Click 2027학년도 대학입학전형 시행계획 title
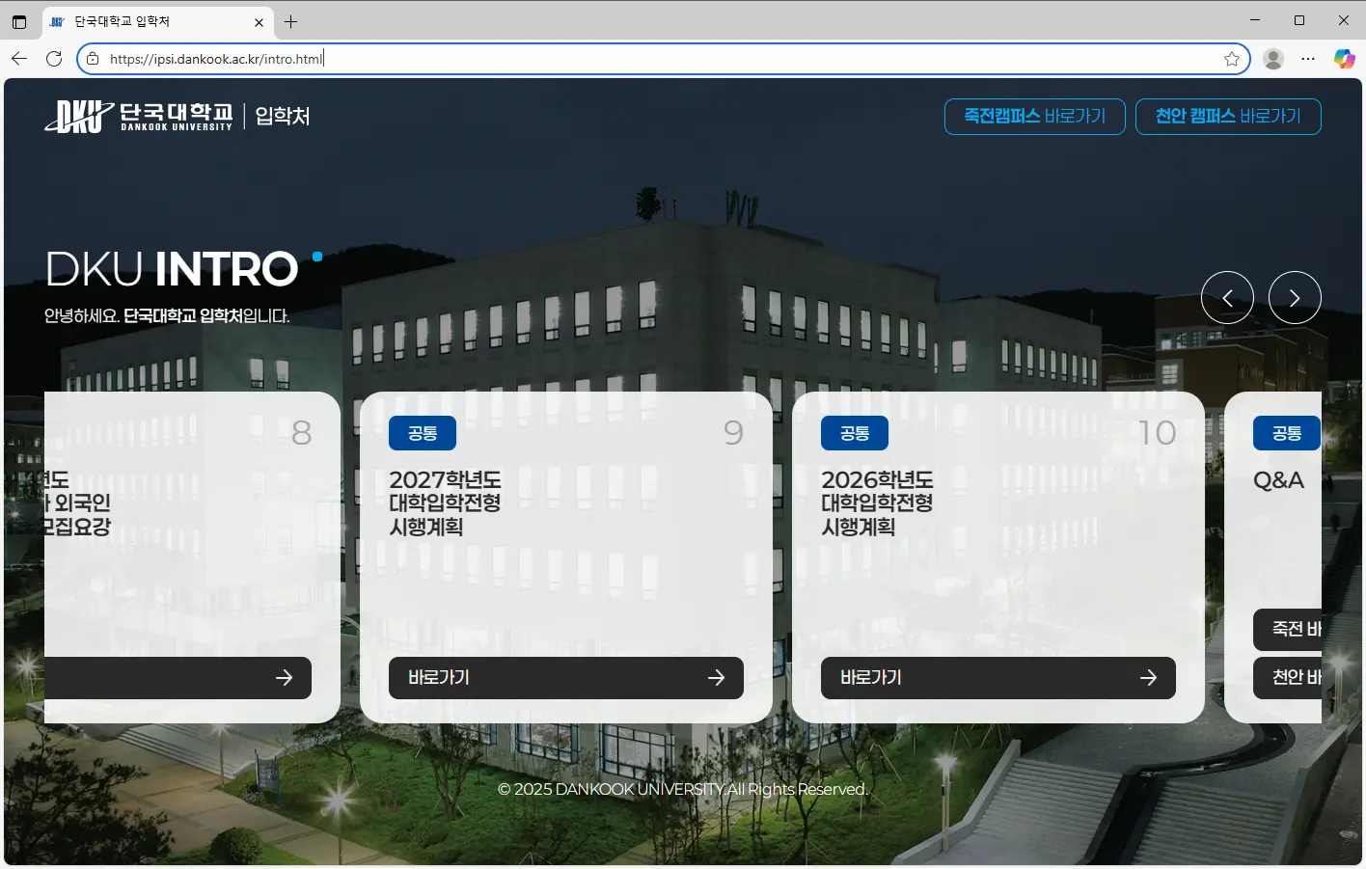The image size is (1366, 869). (x=445, y=503)
